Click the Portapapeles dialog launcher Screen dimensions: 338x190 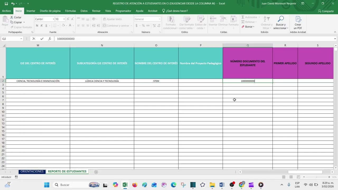tap(32, 32)
